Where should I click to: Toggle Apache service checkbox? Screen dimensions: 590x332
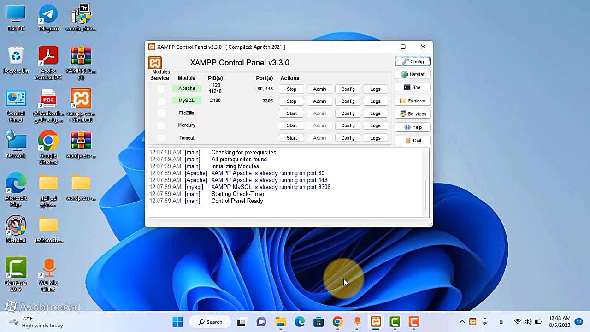pyautogui.click(x=160, y=89)
